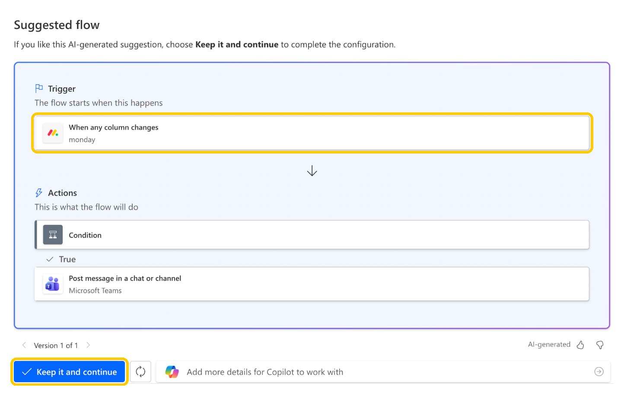Click the Suggested flow heading
The width and height of the screenshot is (624, 396).
click(x=57, y=25)
